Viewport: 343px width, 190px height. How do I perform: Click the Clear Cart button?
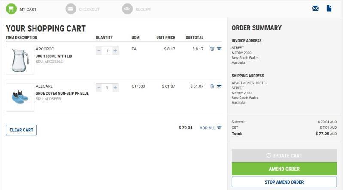pyautogui.click(x=21, y=130)
